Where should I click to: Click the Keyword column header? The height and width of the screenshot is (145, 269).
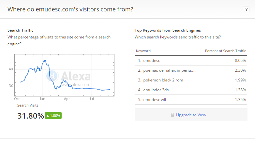click(x=143, y=51)
